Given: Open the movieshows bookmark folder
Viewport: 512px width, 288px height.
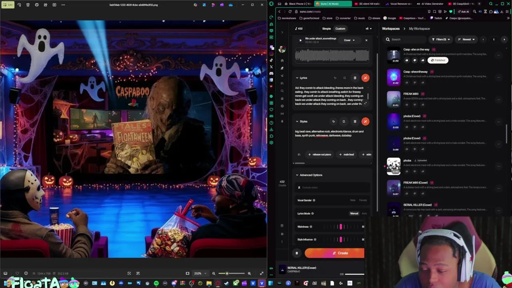Looking at the screenshot, I should [287, 18].
